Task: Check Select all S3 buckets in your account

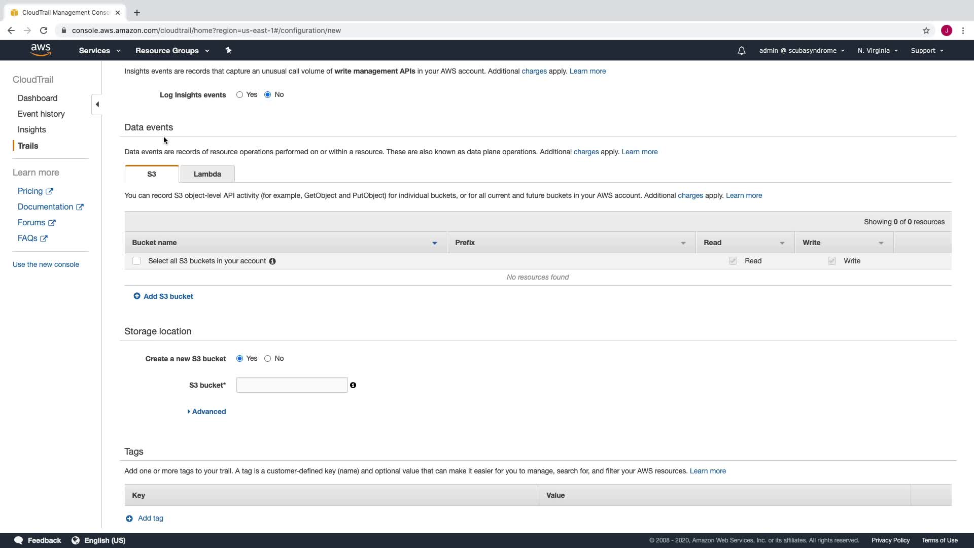Action: point(136,261)
